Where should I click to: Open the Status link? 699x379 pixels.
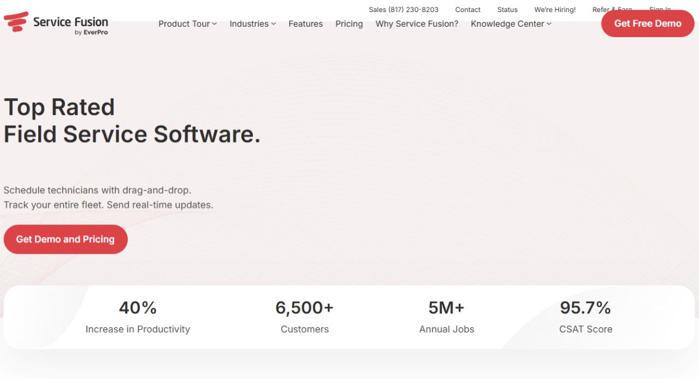(x=507, y=10)
